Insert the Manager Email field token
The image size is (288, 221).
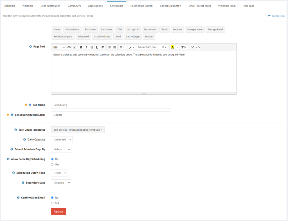215,29
